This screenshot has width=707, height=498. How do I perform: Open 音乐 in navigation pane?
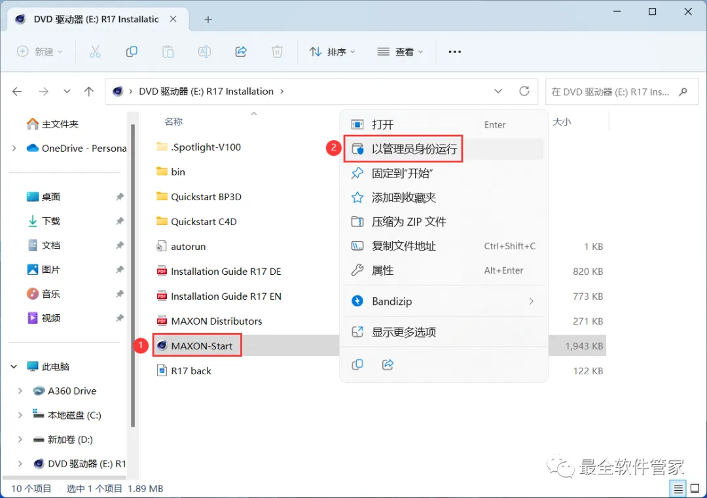point(44,294)
